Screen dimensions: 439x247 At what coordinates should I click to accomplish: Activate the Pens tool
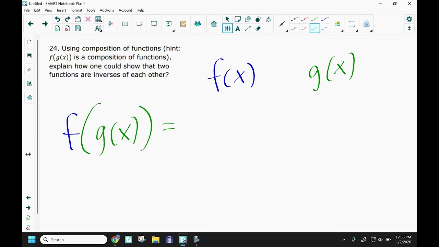point(227,28)
